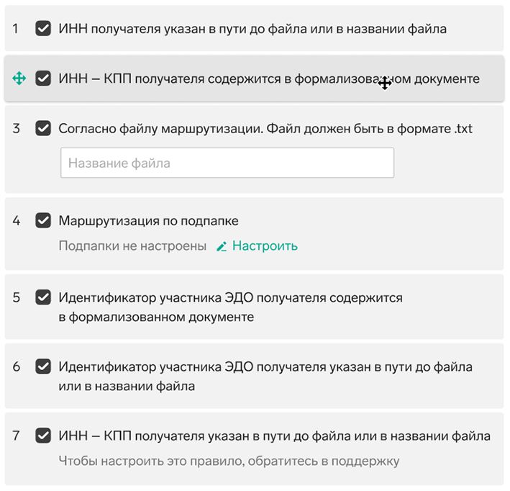This screenshot has width=510, height=491.
Task: Uncheck rule 7 ИНН – КПП в пути checkbox
Action: click(43, 436)
